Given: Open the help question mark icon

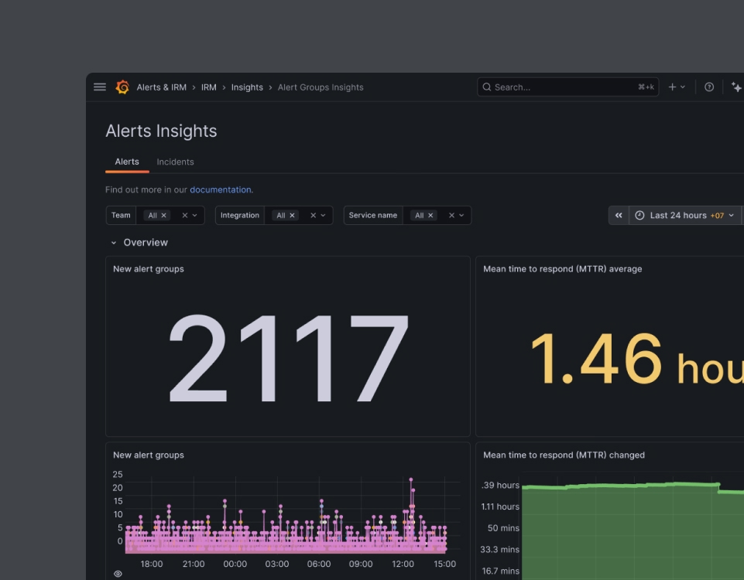Looking at the screenshot, I should (709, 87).
